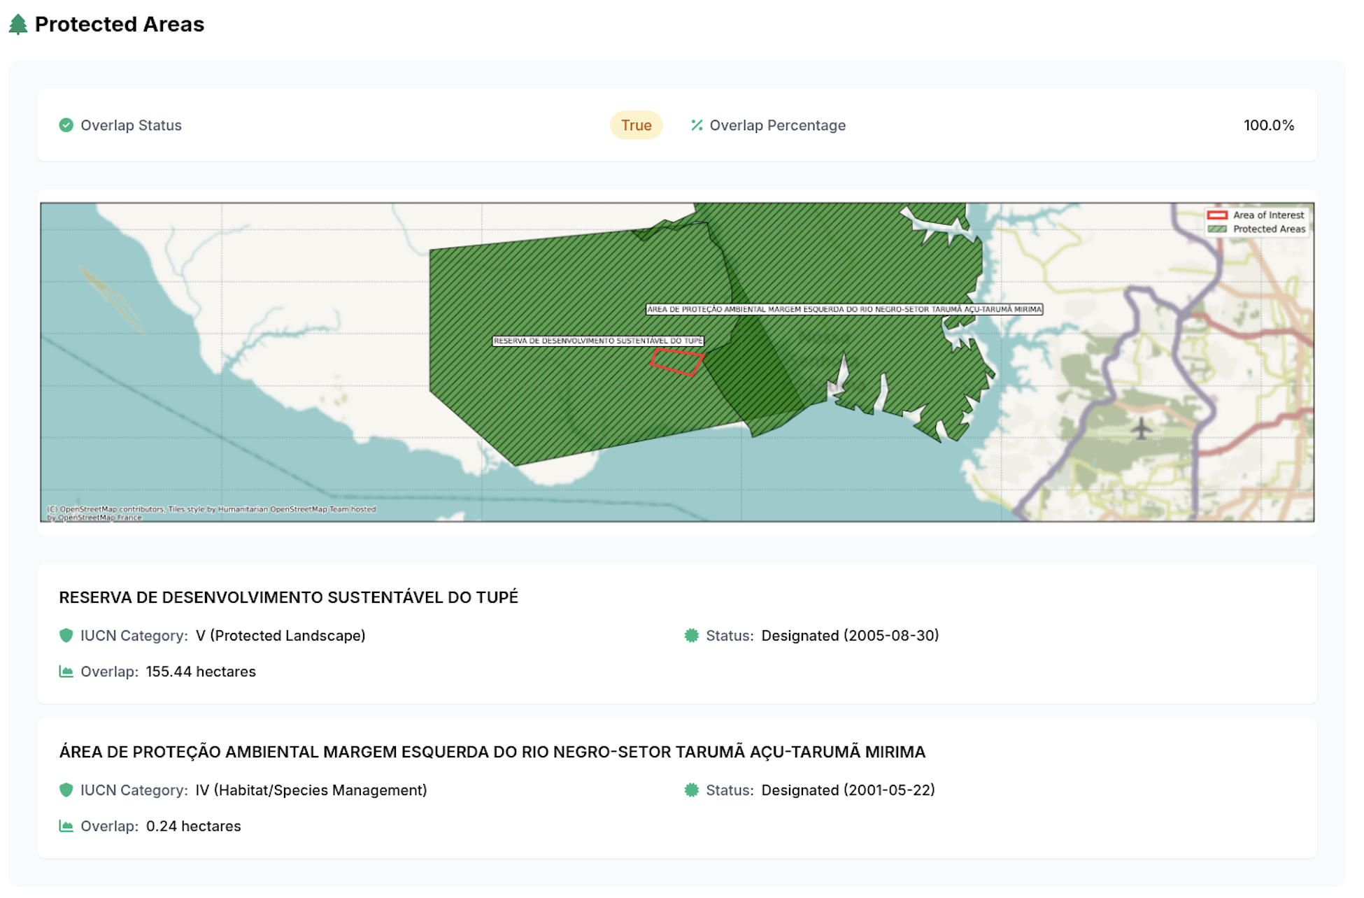Select the percentage icon near Overlap Percentage
The height and width of the screenshot is (898, 1364).
point(695,125)
